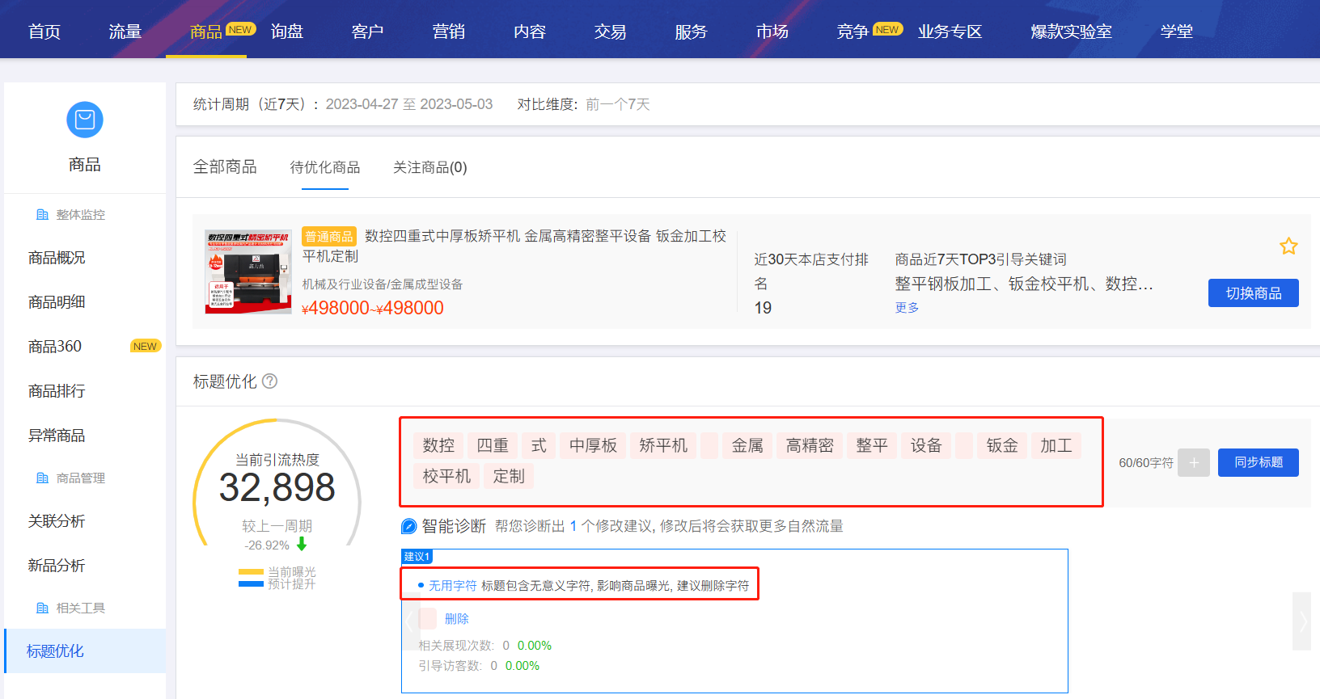Click the left carousel arrow of suggestions
Image resolution: width=1320 pixels, height=699 pixels.
point(411,621)
